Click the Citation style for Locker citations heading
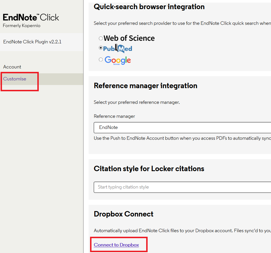Screen dimensions: 271x253 pos(149,169)
